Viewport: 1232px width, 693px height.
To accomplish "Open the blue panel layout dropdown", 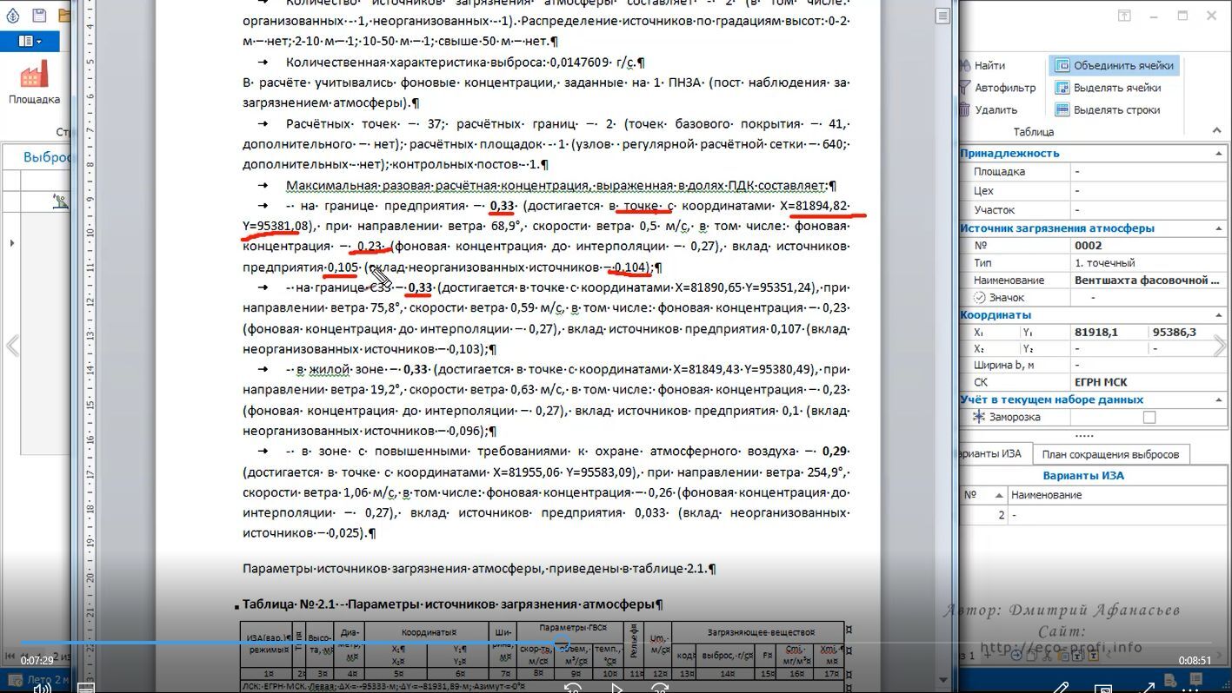I will click(x=30, y=42).
